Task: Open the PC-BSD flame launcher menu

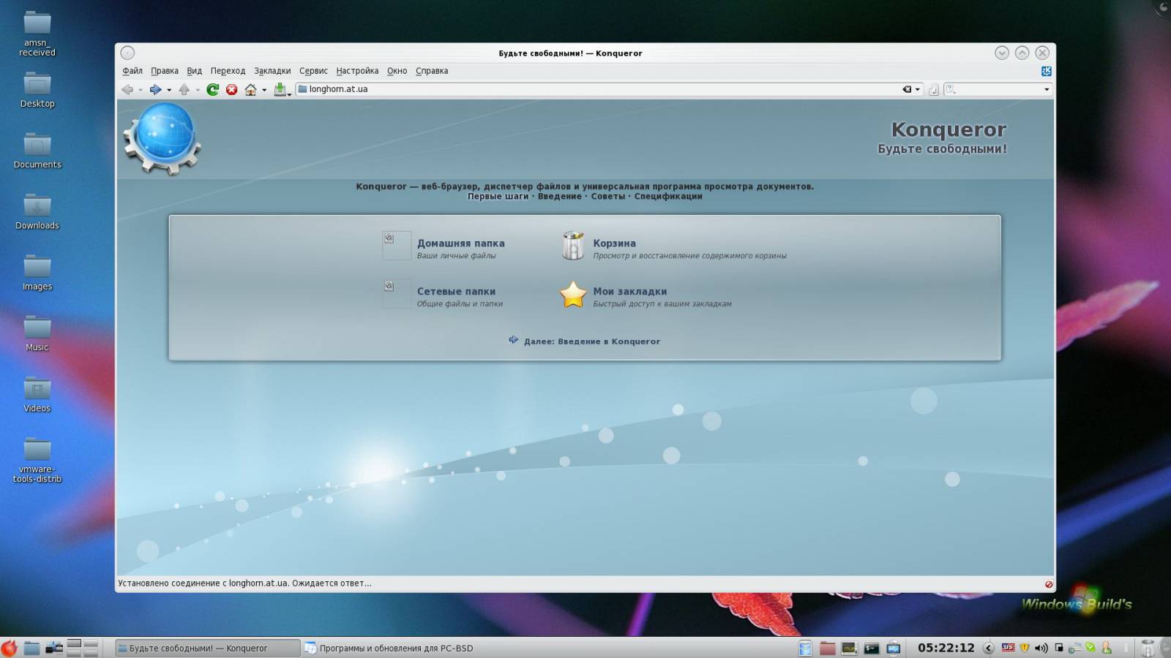Action: coord(9,647)
